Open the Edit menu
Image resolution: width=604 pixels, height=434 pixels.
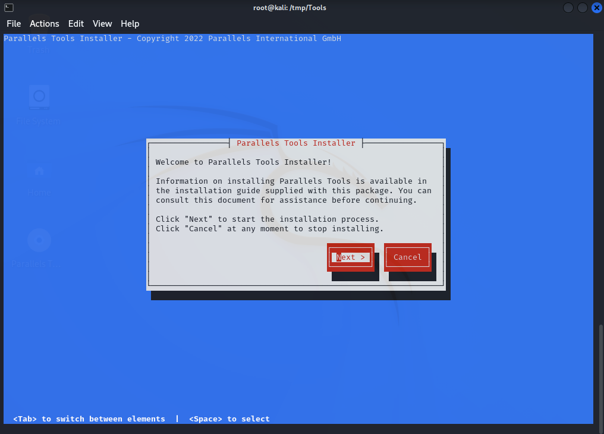pyautogui.click(x=76, y=24)
